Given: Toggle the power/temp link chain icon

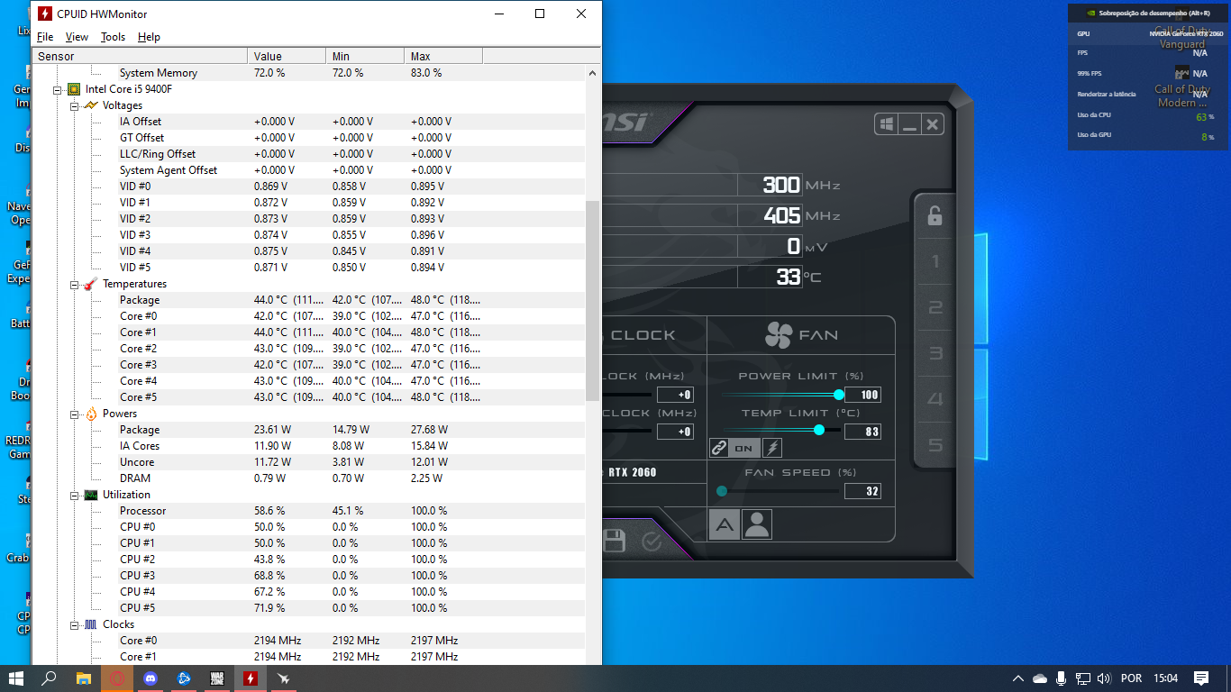Looking at the screenshot, I should 718,448.
